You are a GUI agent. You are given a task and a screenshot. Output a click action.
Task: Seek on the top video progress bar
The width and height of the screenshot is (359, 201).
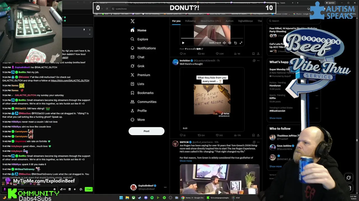212,38
